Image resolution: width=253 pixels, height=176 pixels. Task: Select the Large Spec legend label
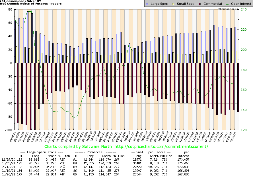(159, 4)
